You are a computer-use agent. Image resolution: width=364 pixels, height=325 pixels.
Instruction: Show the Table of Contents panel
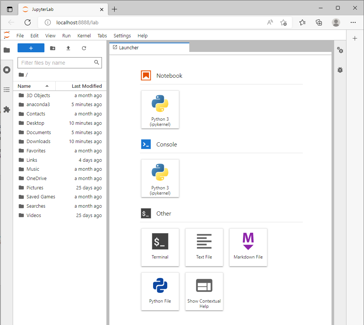[x=7, y=90]
